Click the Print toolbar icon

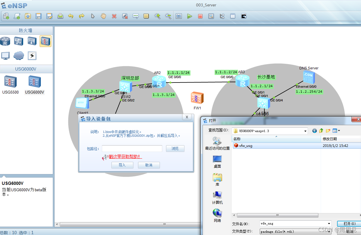pos(60,16)
